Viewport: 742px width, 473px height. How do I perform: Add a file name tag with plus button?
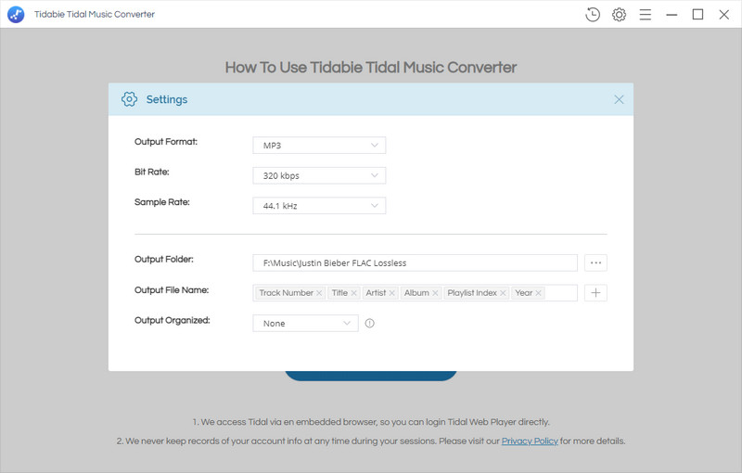click(x=595, y=293)
